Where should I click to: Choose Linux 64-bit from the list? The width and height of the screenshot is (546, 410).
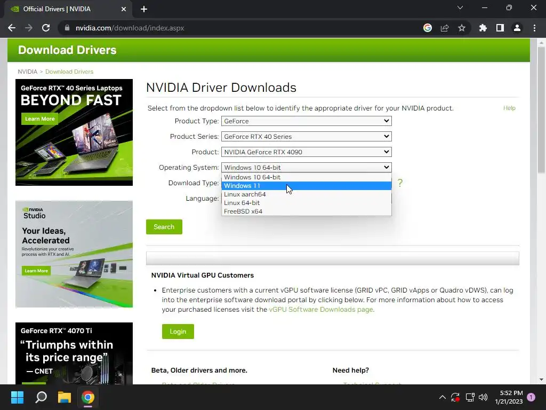pos(307,203)
